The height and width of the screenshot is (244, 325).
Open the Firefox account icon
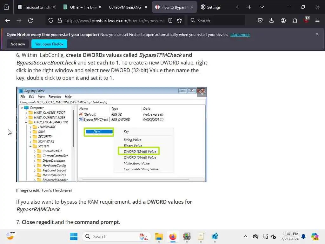[283, 20]
